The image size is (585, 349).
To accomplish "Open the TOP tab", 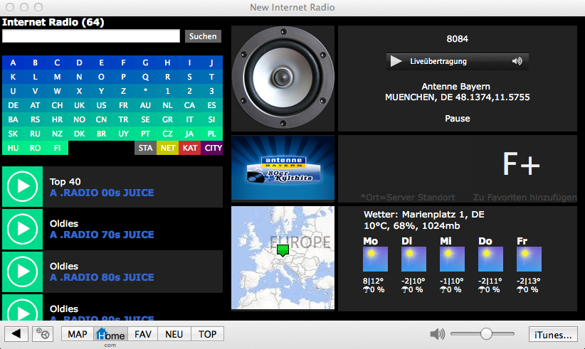I will click(x=207, y=334).
